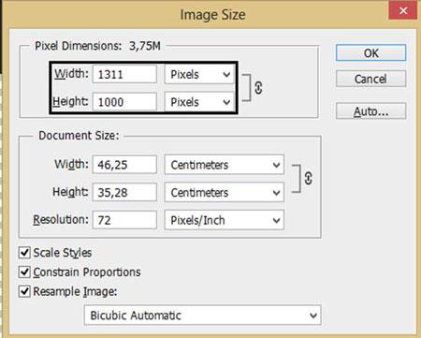Viewport: 421px width, 338px height.
Task: Click the Cancel button
Action: tap(370, 79)
